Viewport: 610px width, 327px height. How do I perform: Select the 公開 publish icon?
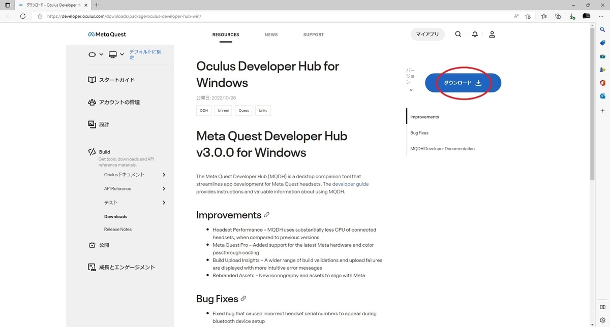[92, 245]
